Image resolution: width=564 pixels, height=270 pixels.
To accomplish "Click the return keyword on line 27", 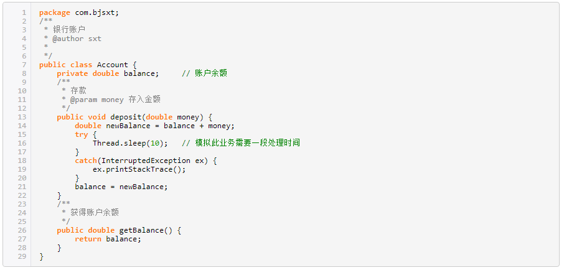I will [x=88, y=239].
